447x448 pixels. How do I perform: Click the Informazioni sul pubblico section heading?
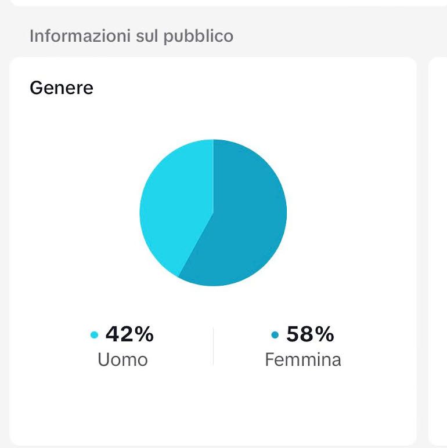[x=131, y=36]
